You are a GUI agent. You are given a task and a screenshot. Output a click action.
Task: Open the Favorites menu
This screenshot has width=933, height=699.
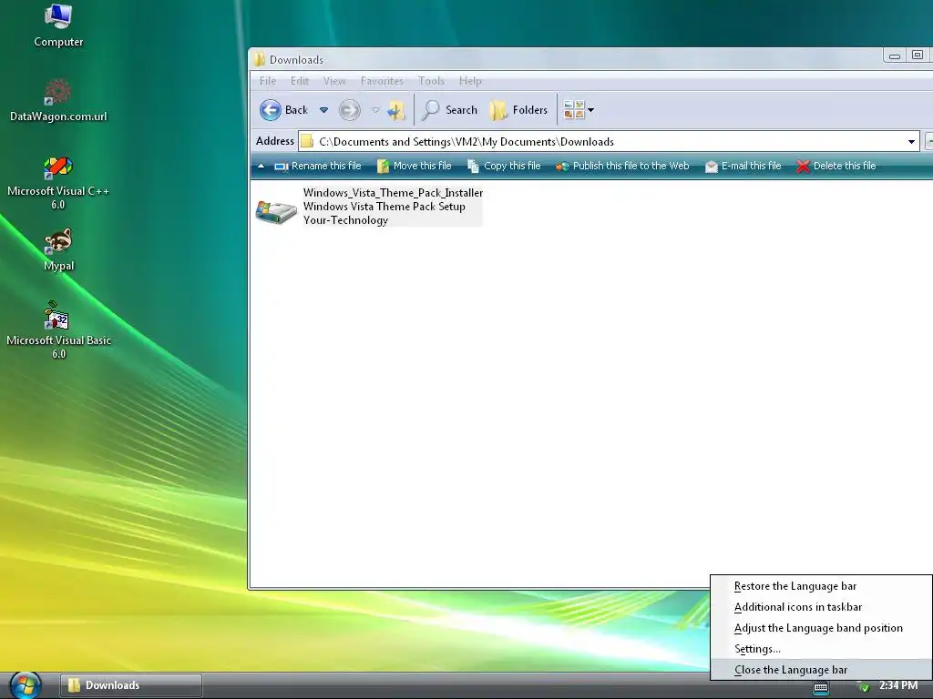[382, 81]
